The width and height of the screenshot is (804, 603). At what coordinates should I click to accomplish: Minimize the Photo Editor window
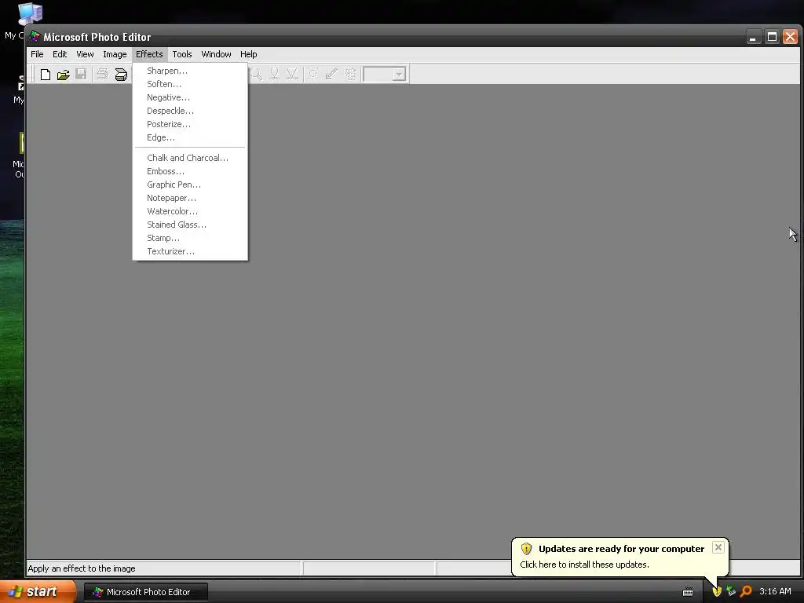pyautogui.click(x=753, y=37)
